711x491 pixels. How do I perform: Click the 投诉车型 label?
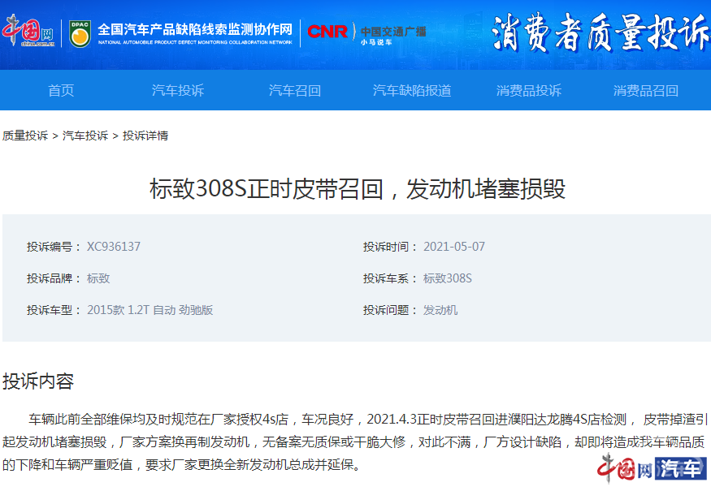[54, 310]
